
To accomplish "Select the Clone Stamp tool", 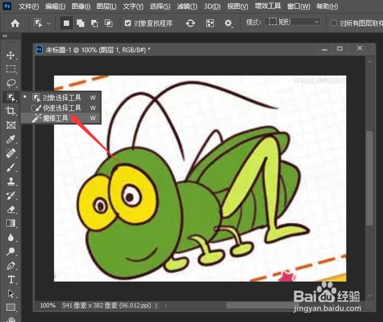I will (10, 181).
